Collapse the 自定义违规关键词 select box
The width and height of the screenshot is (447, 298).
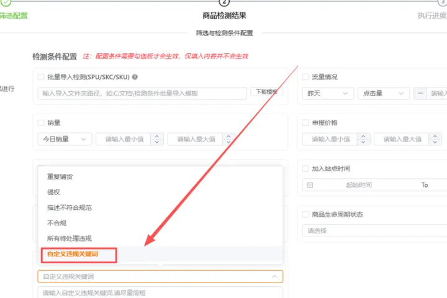coord(160,277)
